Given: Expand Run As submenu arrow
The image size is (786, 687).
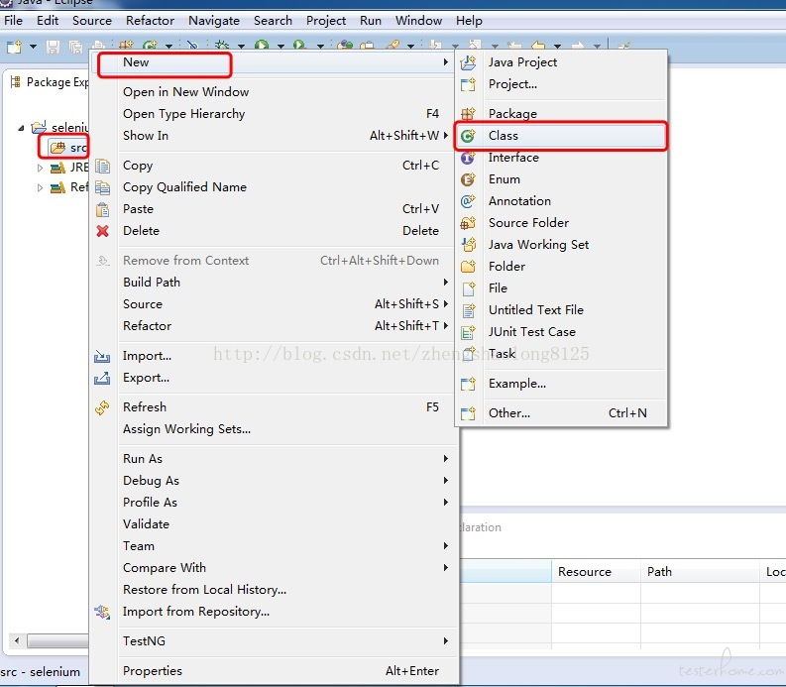Looking at the screenshot, I should coord(446,459).
